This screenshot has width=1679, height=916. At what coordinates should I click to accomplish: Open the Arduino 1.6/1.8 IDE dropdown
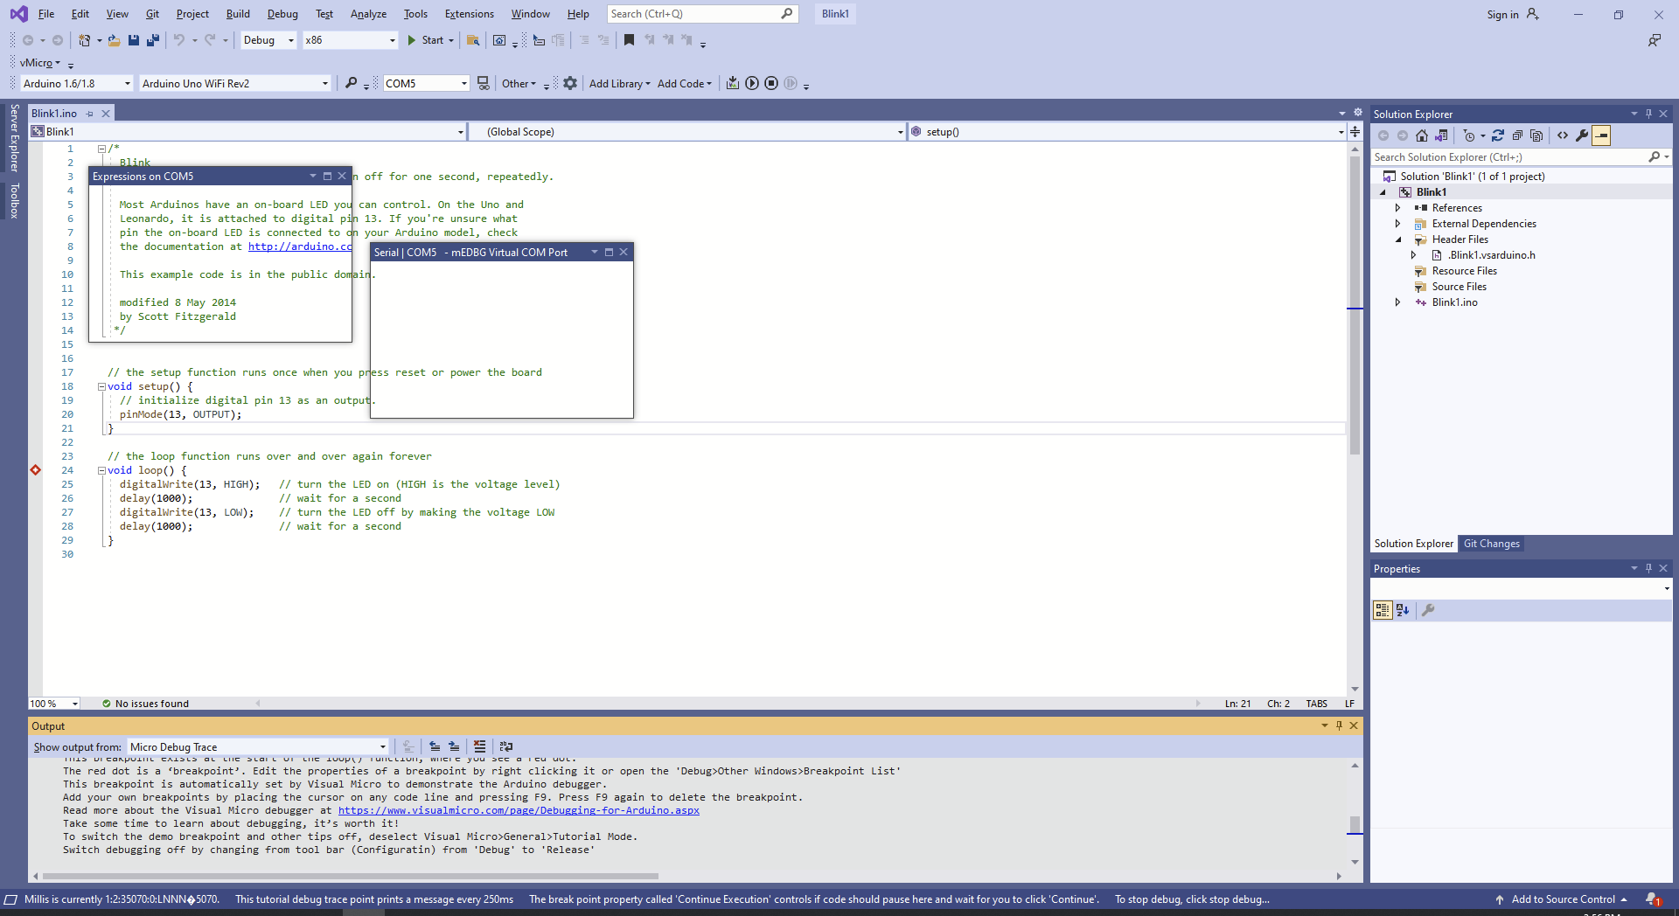(x=128, y=83)
